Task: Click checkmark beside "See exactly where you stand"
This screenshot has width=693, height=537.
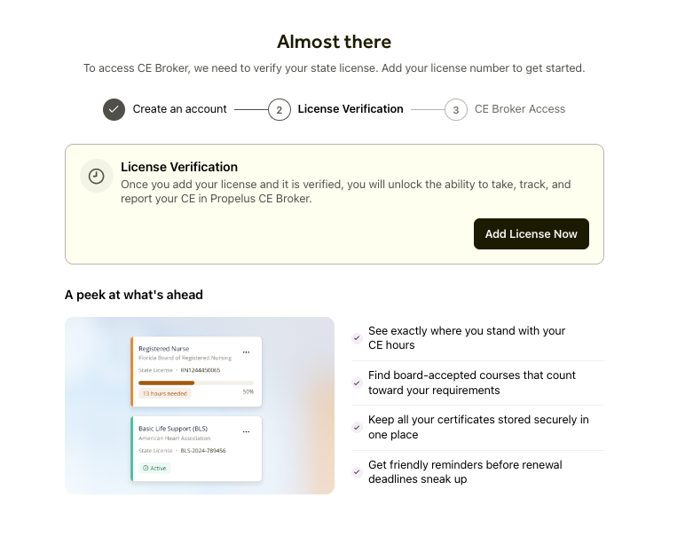Action: [x=357, y=338]
